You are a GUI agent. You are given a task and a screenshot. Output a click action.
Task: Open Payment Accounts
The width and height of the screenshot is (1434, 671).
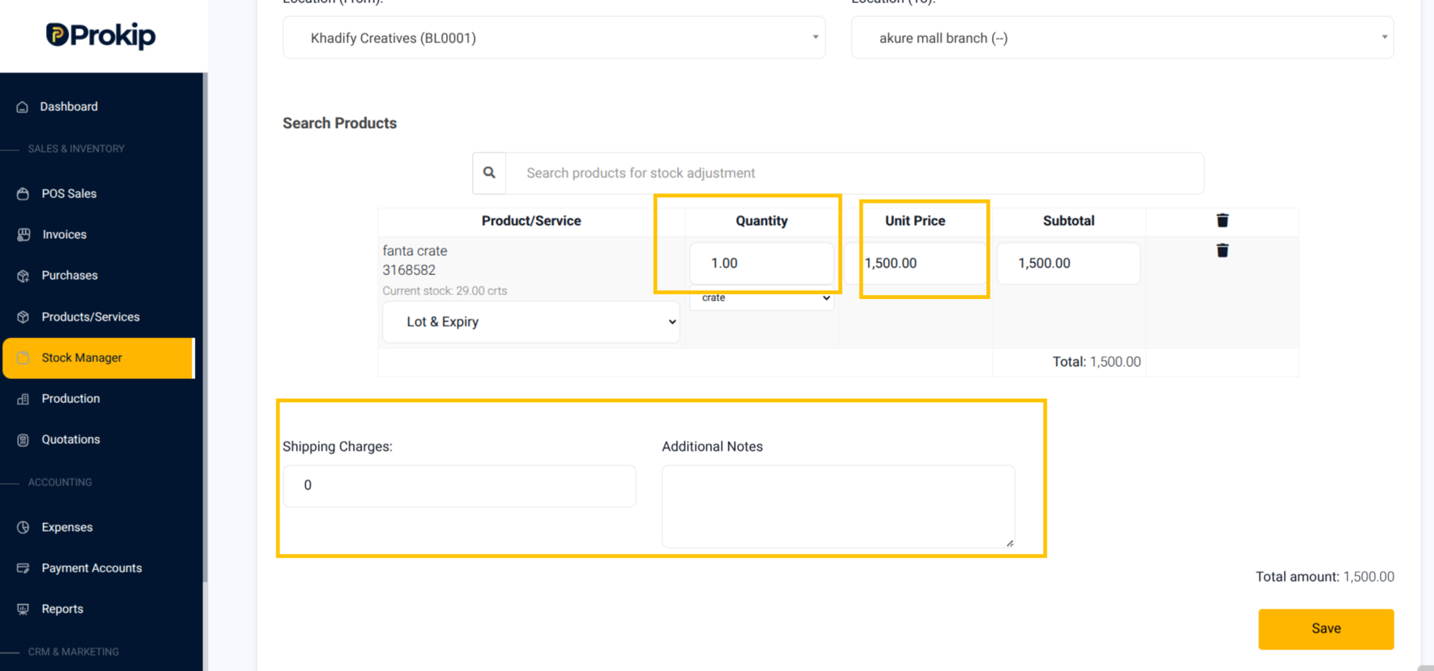[x=92, y=568]
